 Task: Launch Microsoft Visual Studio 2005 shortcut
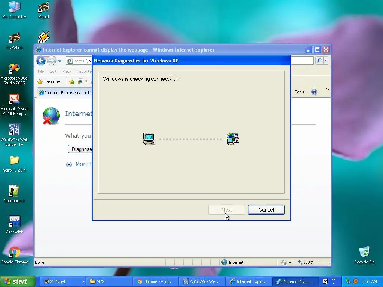pos(14,74)
